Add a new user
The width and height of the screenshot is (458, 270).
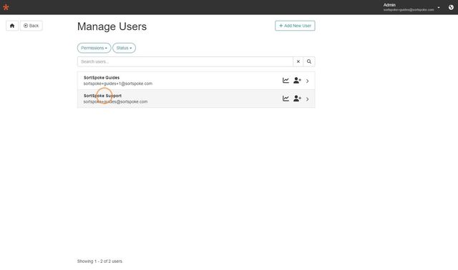coord(295,26)
